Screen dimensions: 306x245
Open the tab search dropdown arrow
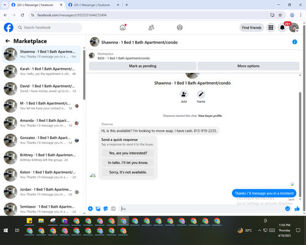coord(5,5)
